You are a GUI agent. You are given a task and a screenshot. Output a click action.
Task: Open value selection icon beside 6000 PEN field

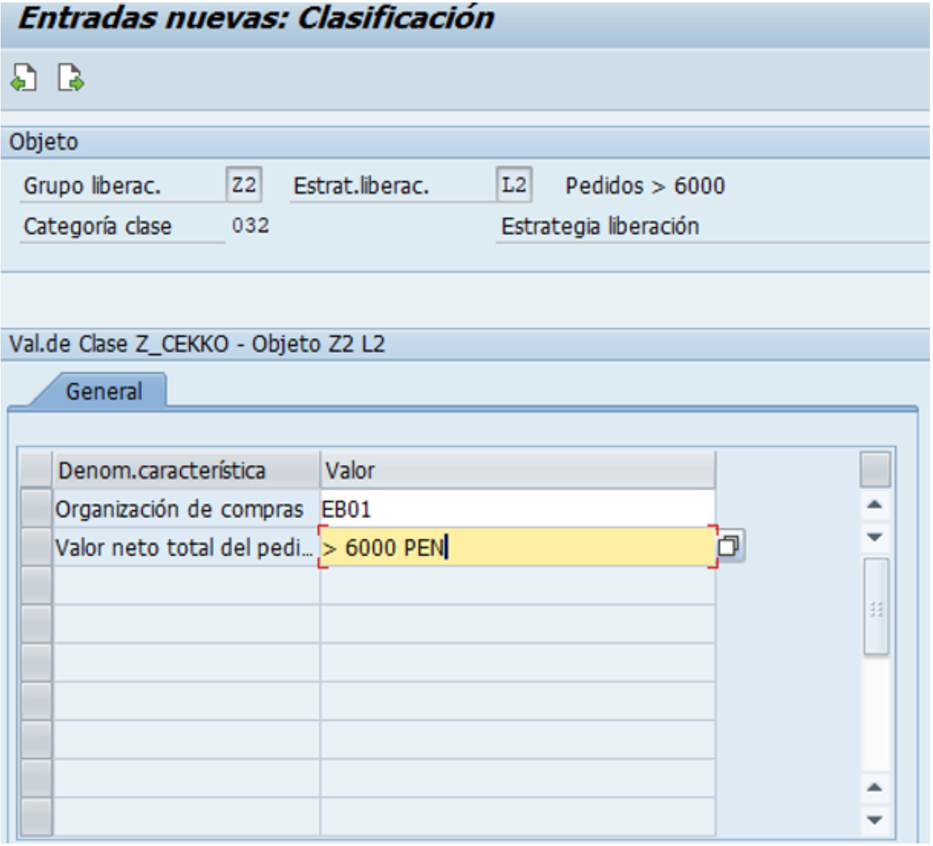pyautogui.click(x=729, y=546)
